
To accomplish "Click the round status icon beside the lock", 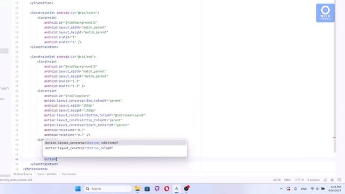I will click(x=332, y=180).
